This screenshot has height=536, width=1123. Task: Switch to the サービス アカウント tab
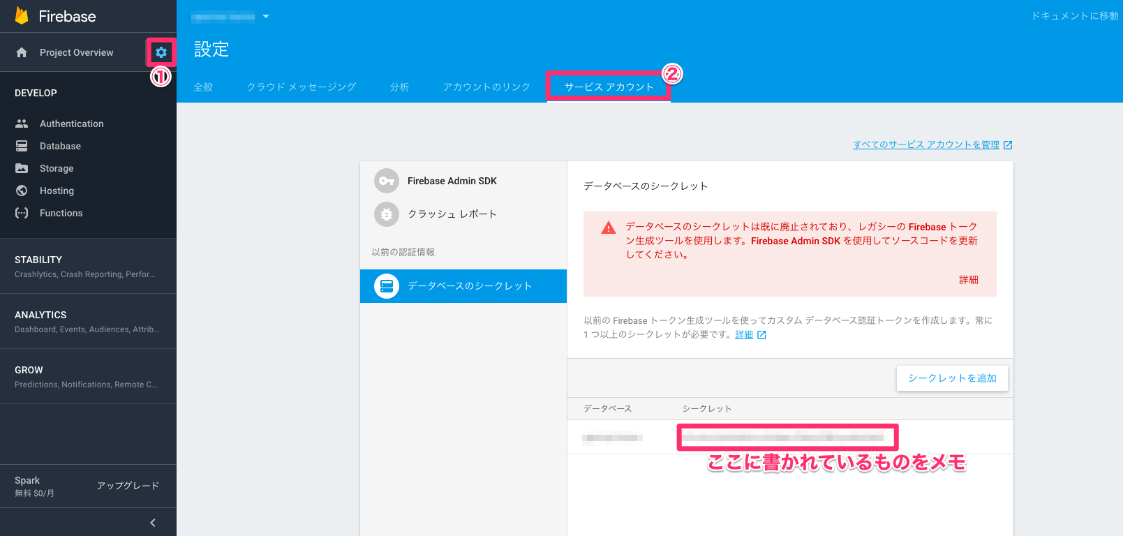[609, 87]
